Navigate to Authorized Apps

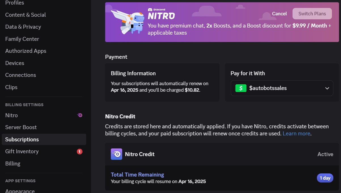click(x=26, y=51)
